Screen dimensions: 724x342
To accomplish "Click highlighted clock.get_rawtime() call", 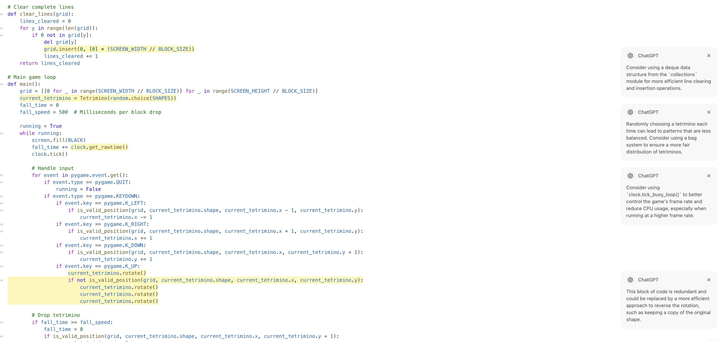I will pos(99,147).
